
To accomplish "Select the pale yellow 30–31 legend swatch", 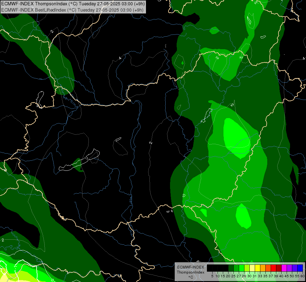I will [x=252, y=268].
